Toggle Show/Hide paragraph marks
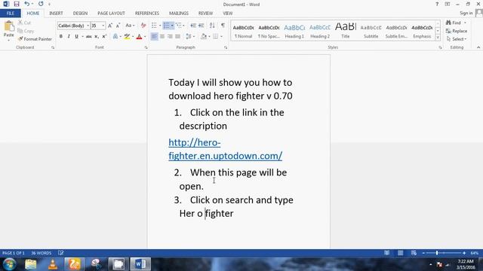Viewport: 483px width, 271px height. coord(223,26)
